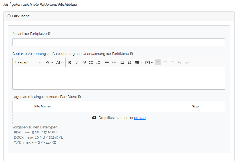The height and width of the screenshot is (163, 238).
Task: Click the Anzahl der Parkplätze input field
Action: (x=119, y=42)
